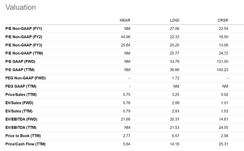Viewport: 244px width, 151px height.
Task: Open the P/E Non-GAAP (FY1) metric
Action: click(24, 28)
